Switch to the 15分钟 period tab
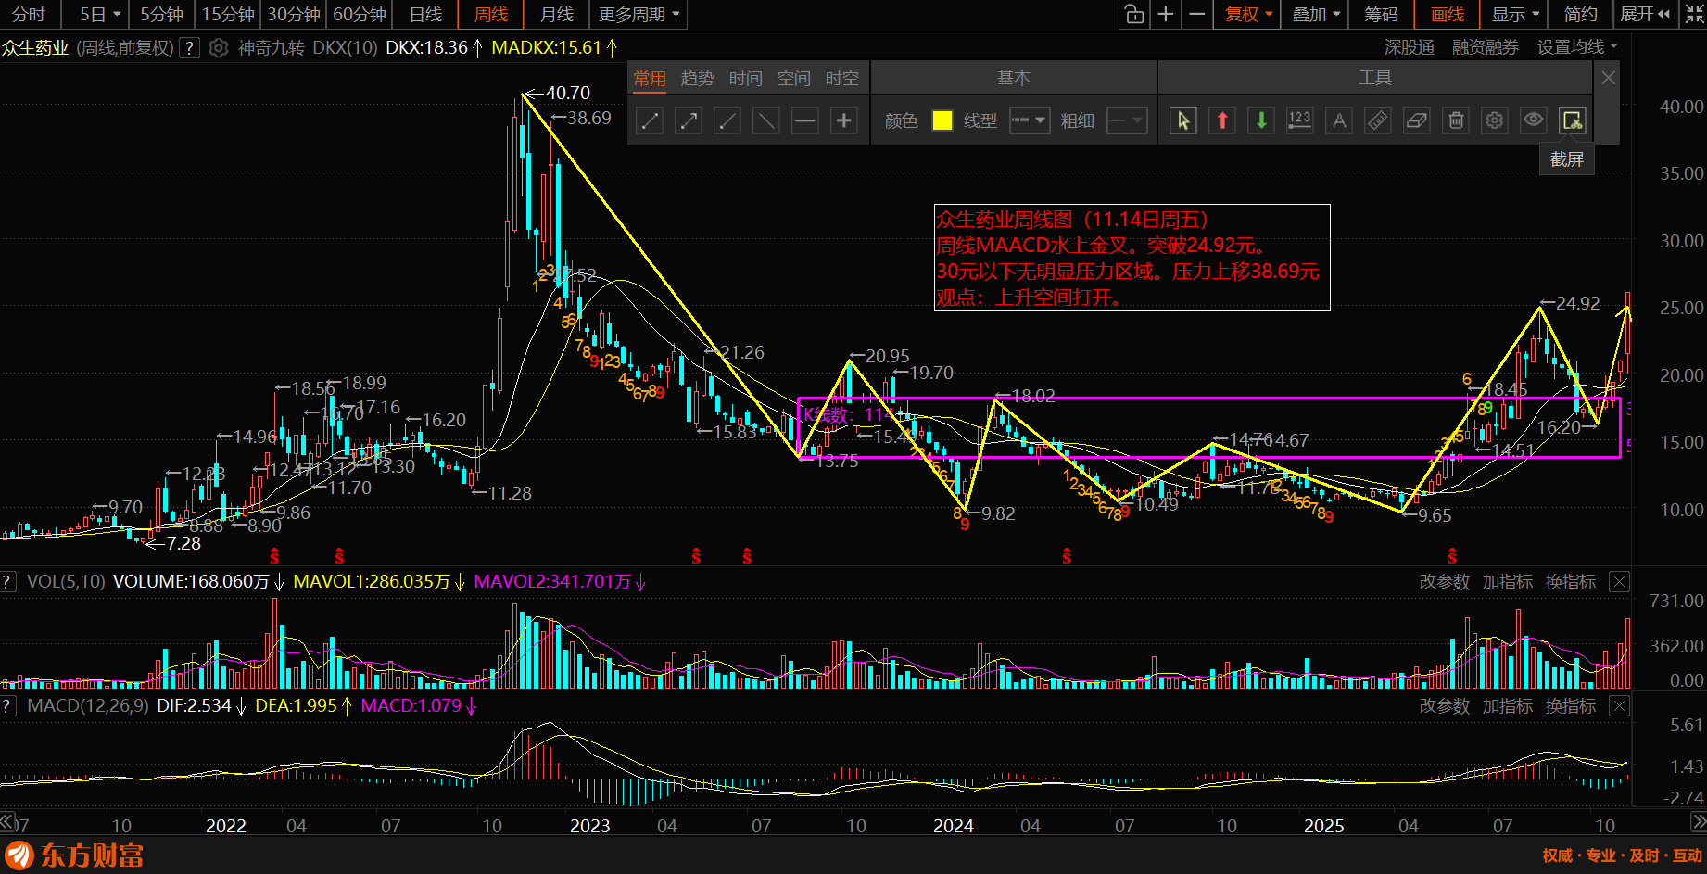 point(228,15)
